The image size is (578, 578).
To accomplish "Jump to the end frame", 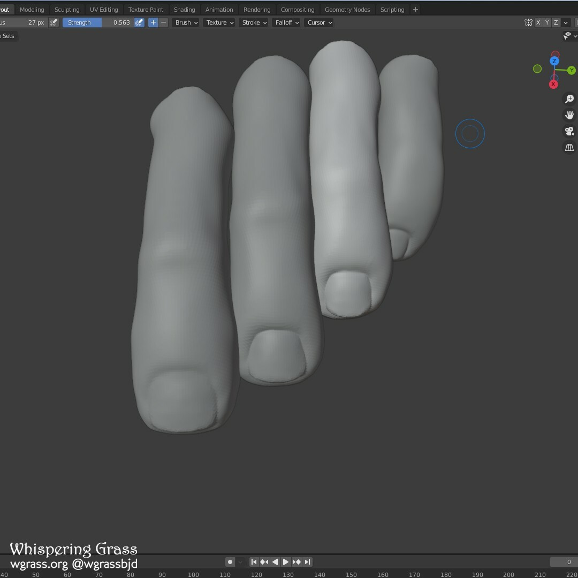I will [307, 562].
